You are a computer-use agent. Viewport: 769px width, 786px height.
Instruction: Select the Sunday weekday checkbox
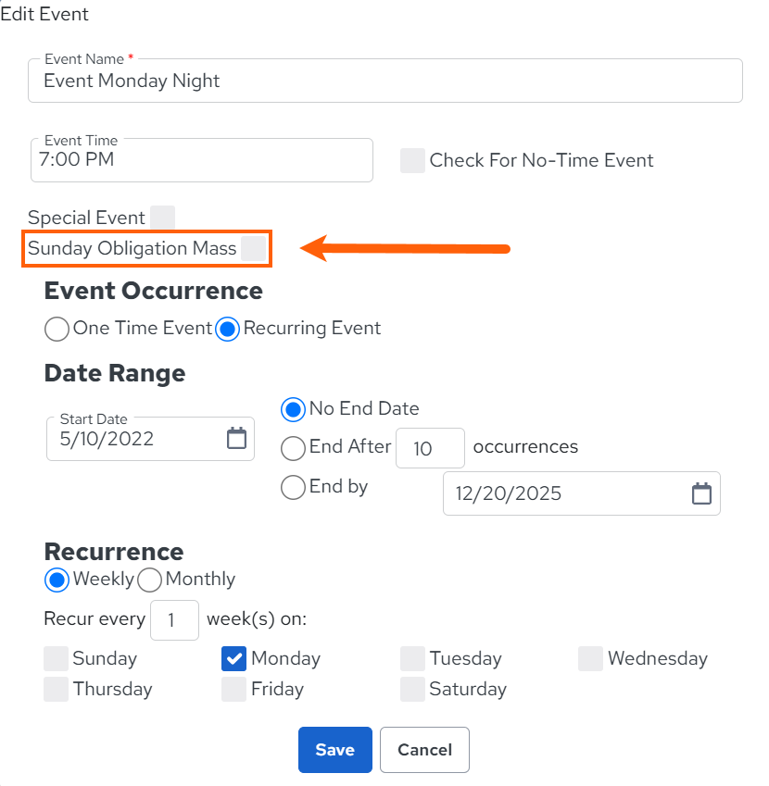56,658
